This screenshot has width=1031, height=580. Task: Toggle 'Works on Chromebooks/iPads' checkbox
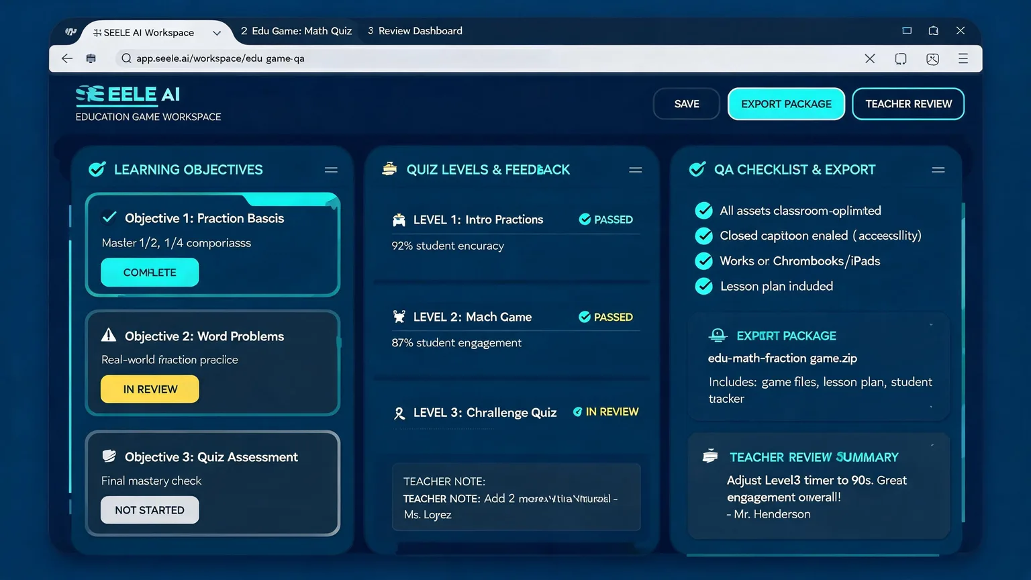[703, 260]
